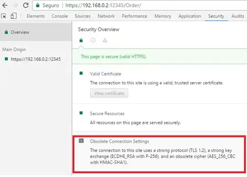Viewport: 247px width, 177px height.
Task: Click the green padlock in address bar
Action: pyautogui.click(x=38, y=5)
